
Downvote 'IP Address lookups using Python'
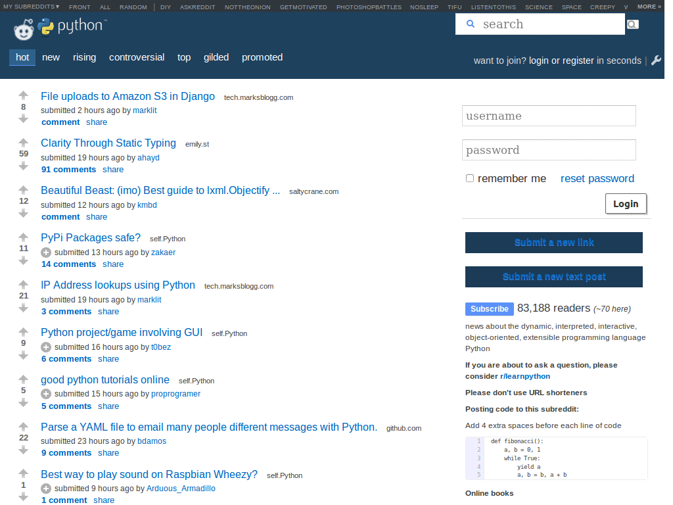[x=23, y=308]
